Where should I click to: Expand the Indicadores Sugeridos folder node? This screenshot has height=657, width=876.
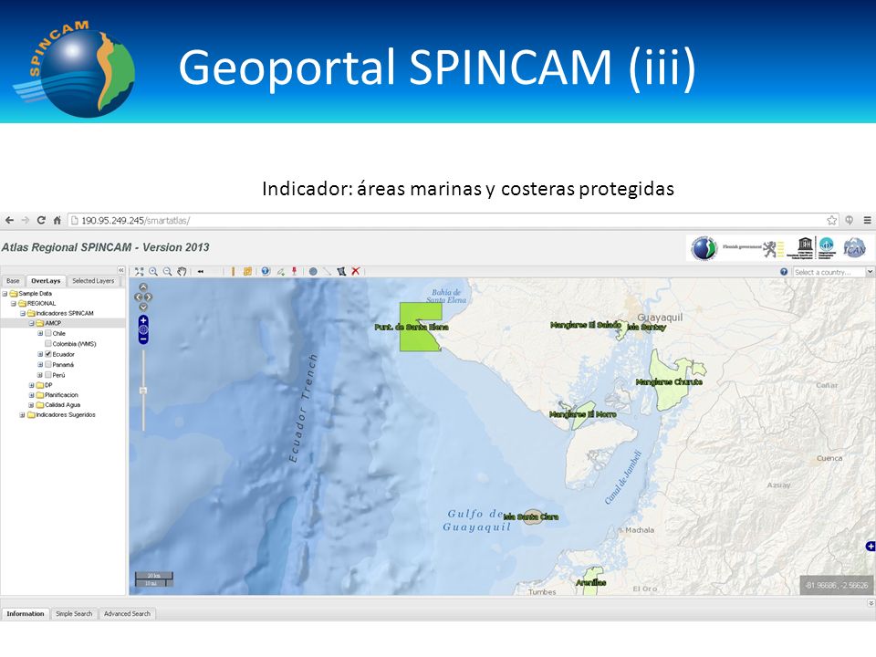coord(22,415)
